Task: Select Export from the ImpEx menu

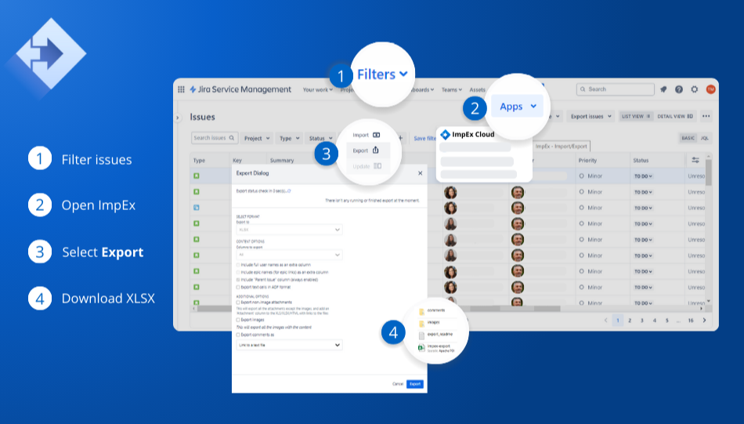Action: (367, 150)
